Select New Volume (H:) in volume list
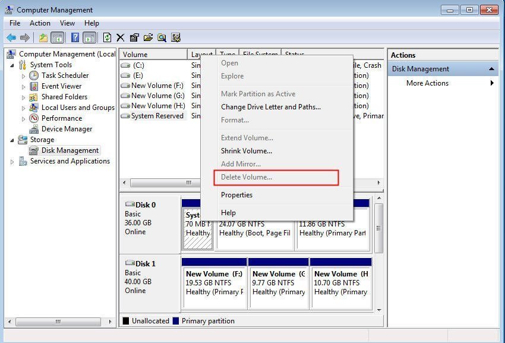 pyautogui.click(x=158, y=106)
